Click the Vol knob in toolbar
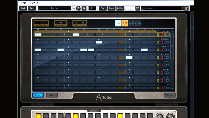209x118 pixels. click(x=78, y=8)
